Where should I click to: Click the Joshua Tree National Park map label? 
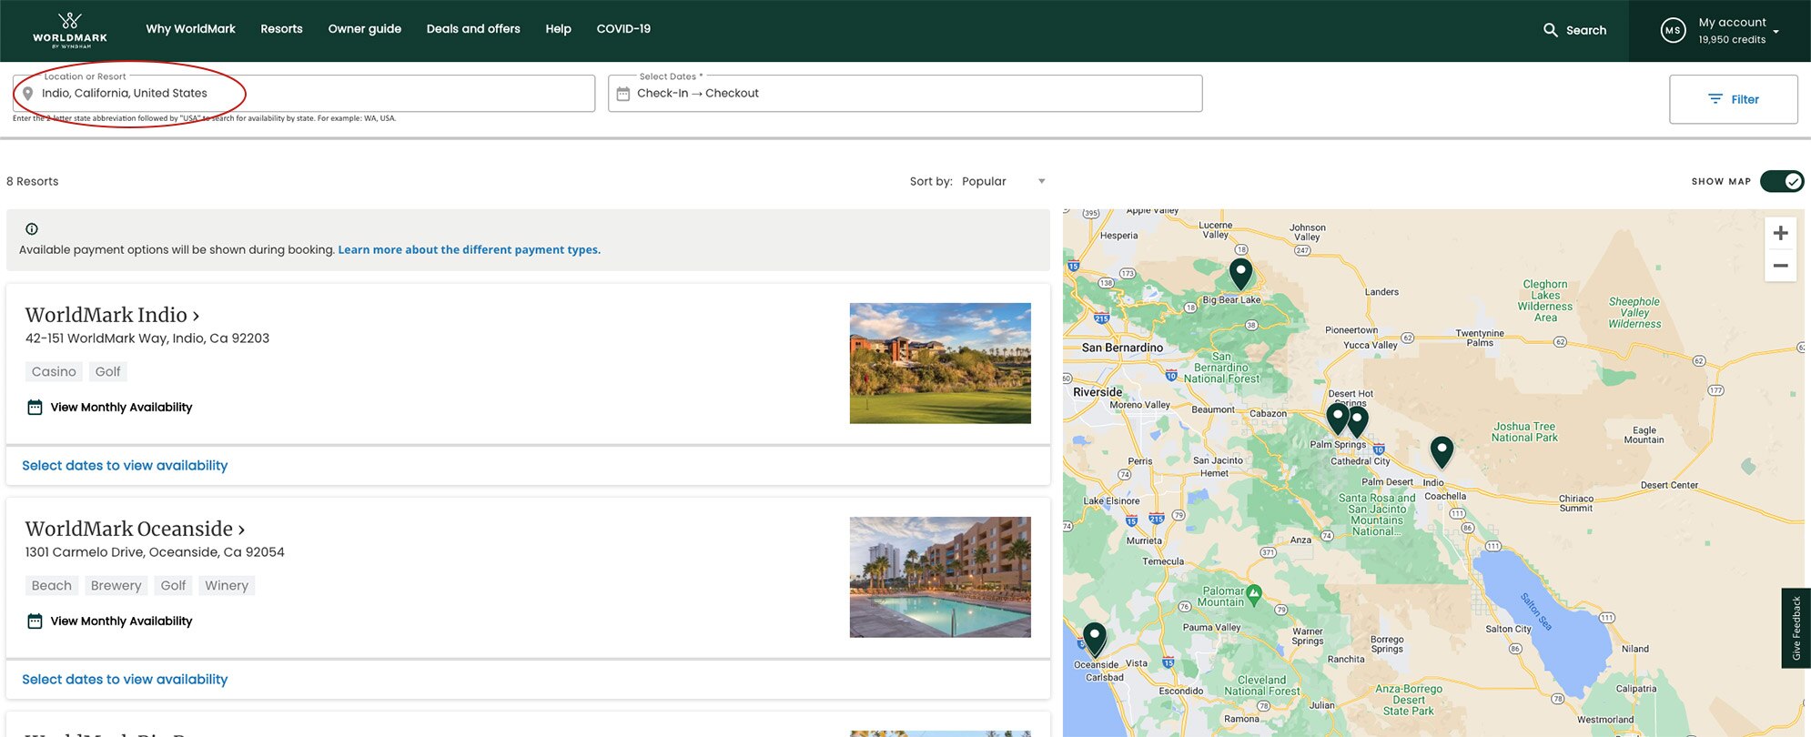click(x=1524, y=432)
